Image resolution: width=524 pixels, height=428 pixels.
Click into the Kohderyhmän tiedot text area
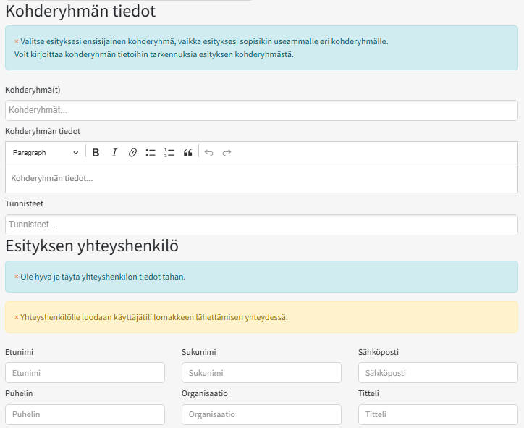pyautogui.click(x=261, y=178)
